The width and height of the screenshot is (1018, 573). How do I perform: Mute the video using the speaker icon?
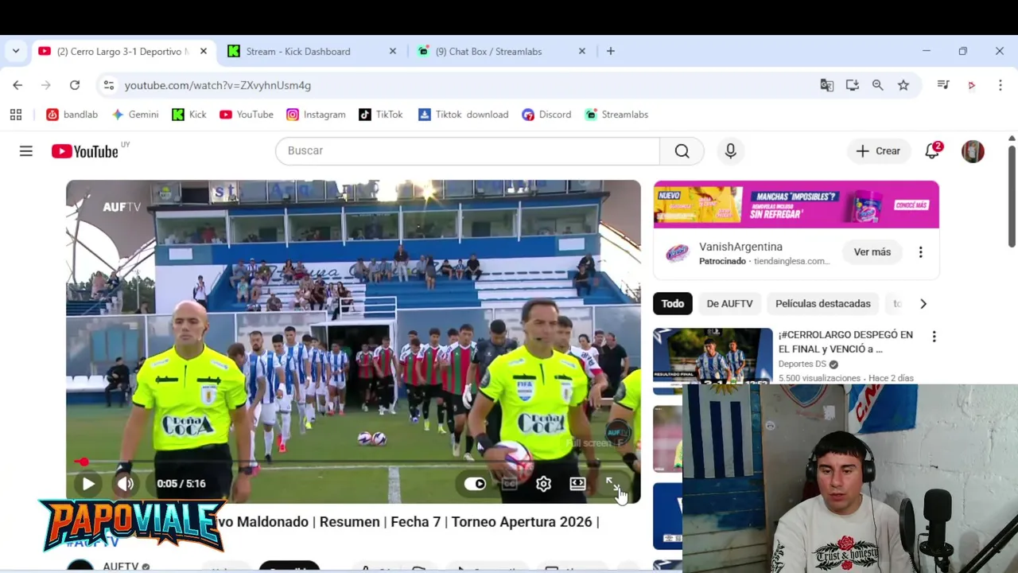point(126,483)
